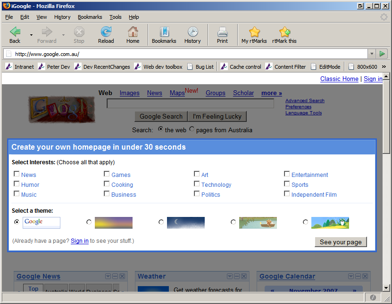Tick the Art interest checkbox

(197, 174)
